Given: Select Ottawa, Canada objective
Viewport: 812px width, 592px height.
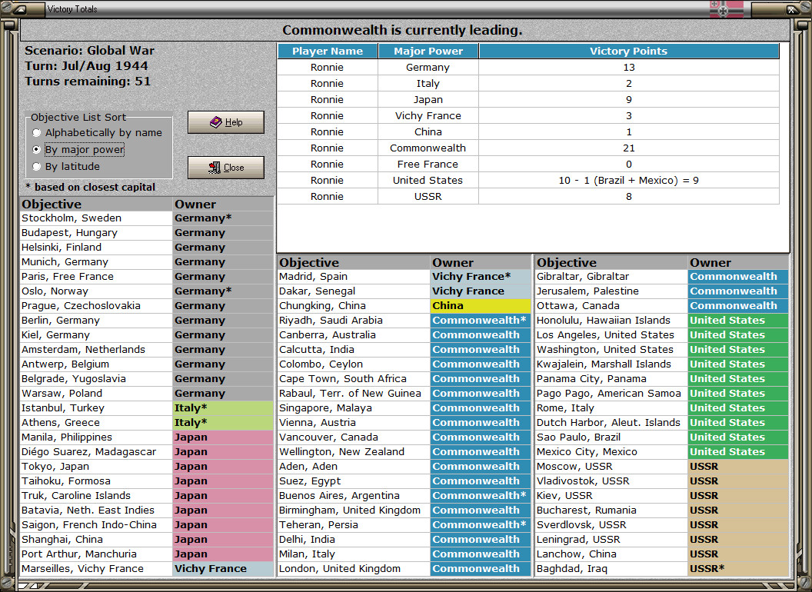Looking at the screenshot, I should (611, 305).
